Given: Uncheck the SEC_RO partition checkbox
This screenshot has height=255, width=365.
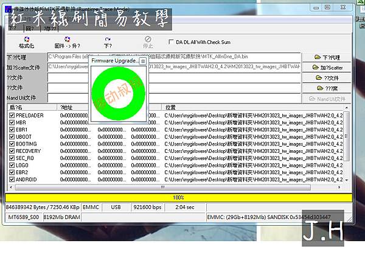Looking at the screenshot, I should [12, 158].
